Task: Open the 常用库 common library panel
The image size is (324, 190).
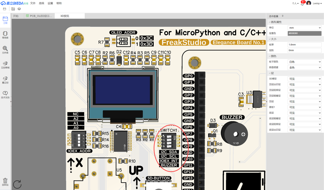Action: click(5, 35)
